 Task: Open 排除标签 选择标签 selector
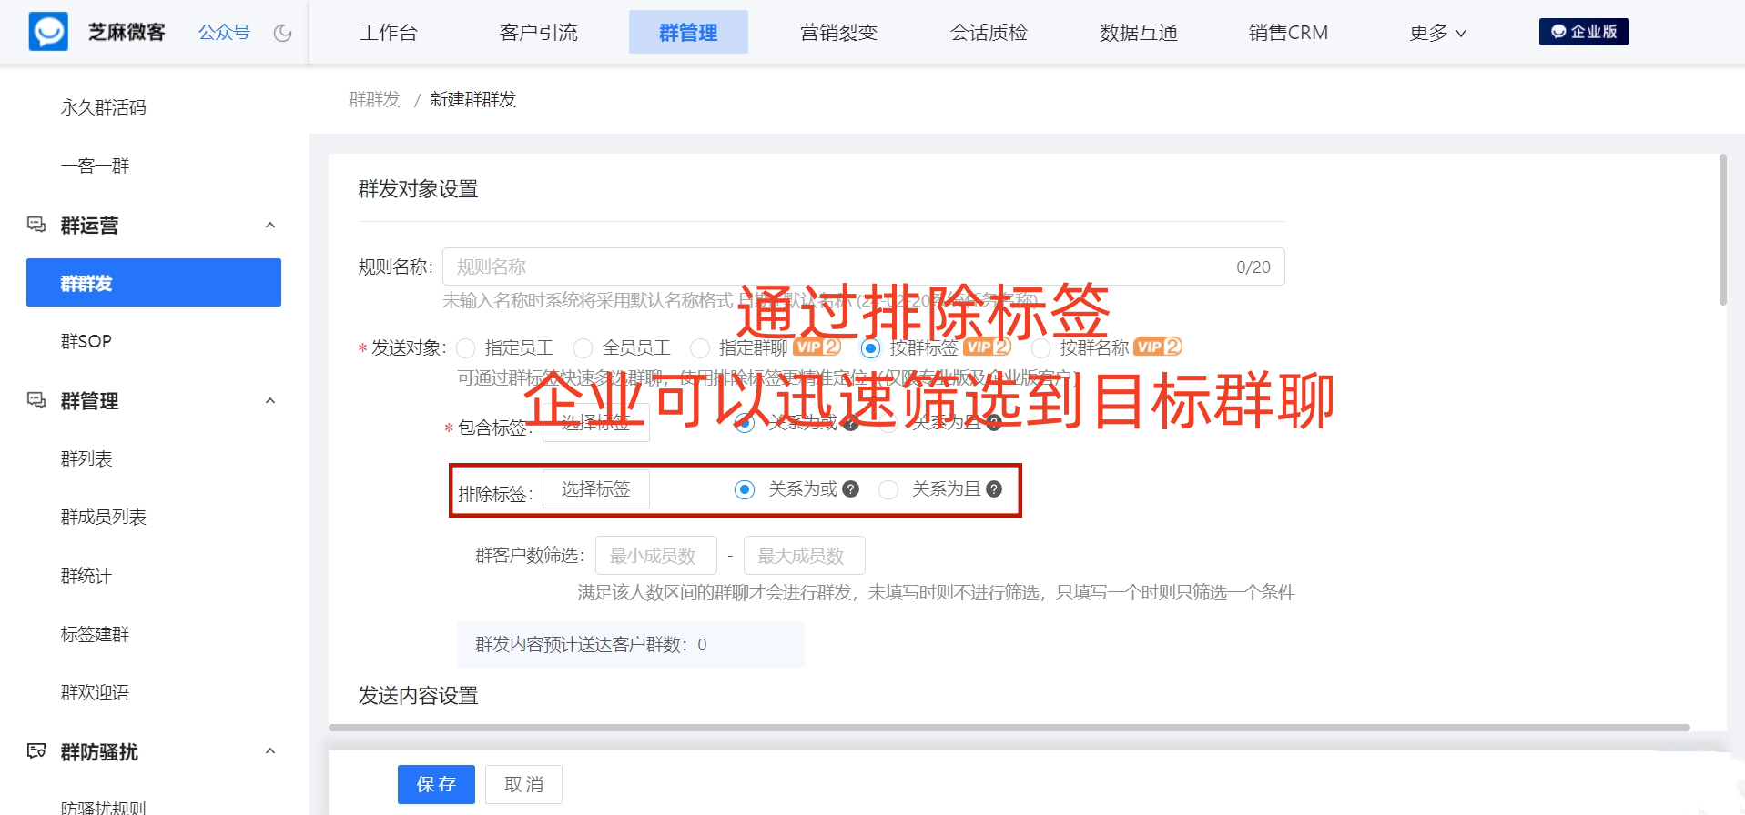[596, 488]
